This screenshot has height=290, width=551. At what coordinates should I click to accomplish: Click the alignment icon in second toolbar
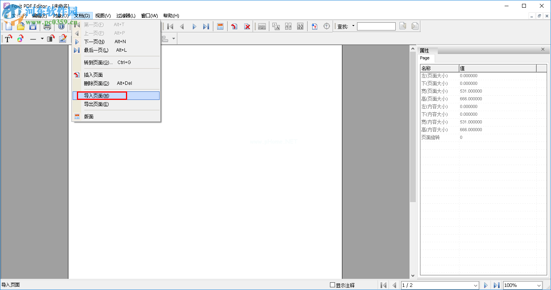[x=165, y=39]
